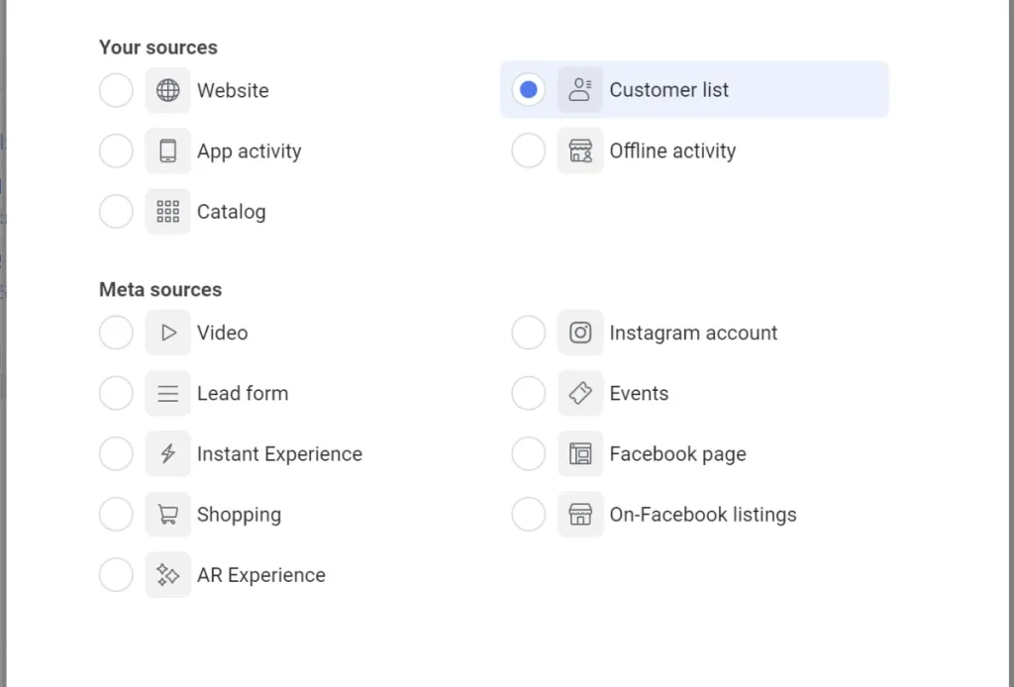Choose the Lead form radio option

pos(116,394)
